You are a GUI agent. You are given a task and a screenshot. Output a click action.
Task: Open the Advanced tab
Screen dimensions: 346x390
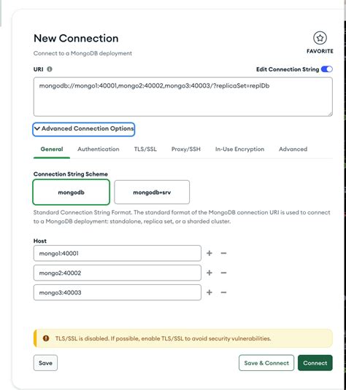[293, 149]
